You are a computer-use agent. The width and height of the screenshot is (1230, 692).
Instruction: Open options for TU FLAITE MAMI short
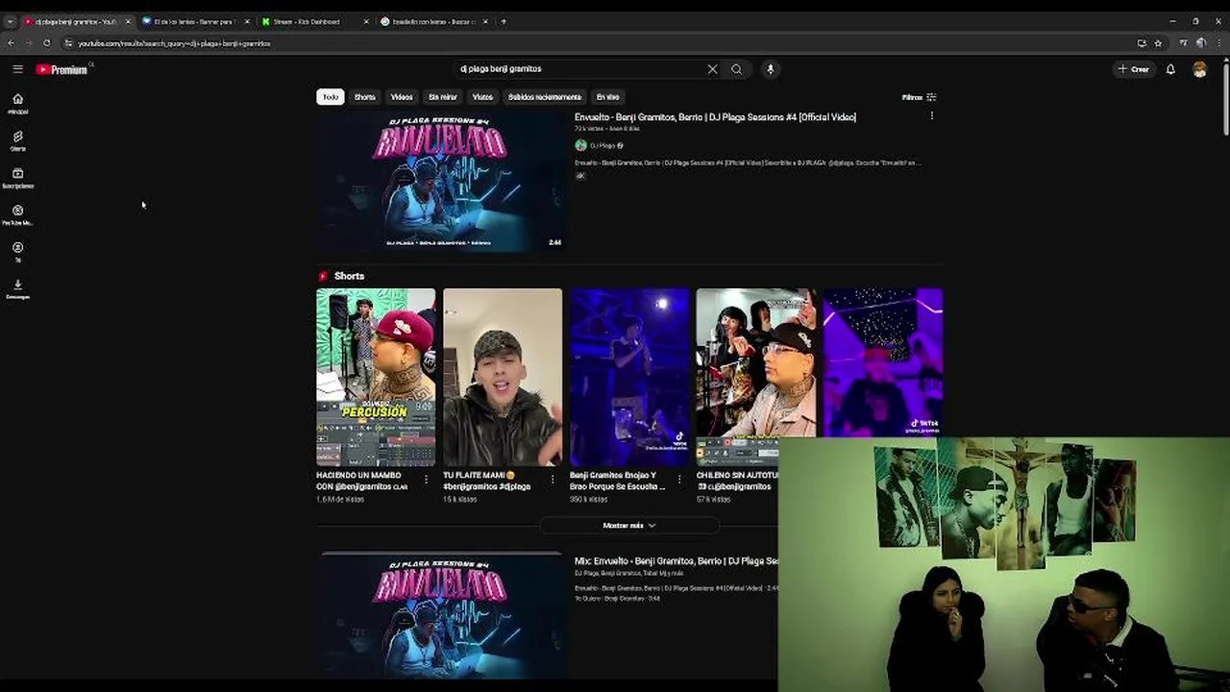tap(553, 479)
